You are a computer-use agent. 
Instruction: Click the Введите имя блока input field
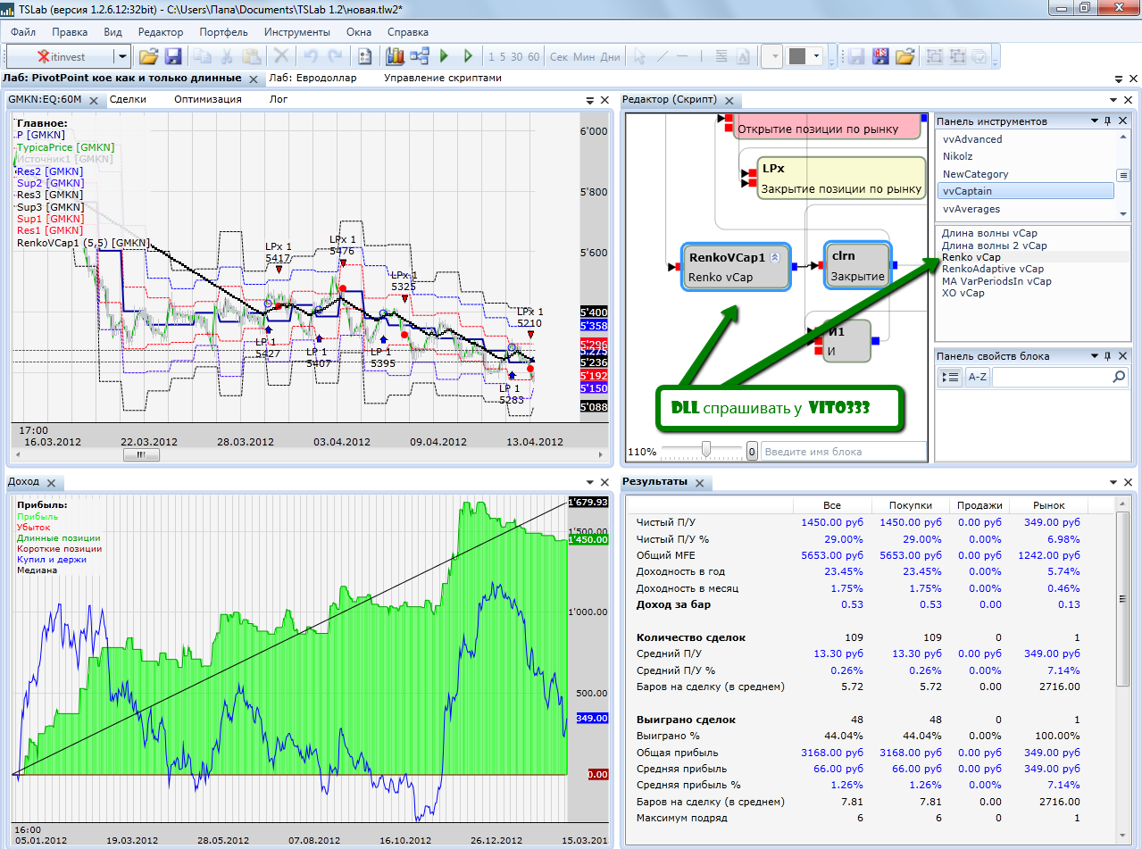(842, 452)
